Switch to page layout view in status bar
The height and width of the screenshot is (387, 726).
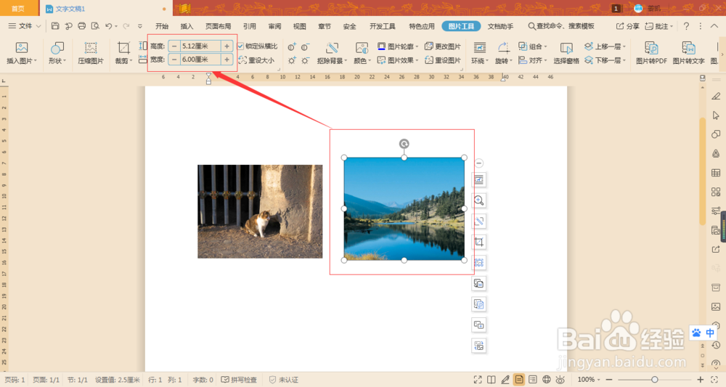click(x=519, y=380)
